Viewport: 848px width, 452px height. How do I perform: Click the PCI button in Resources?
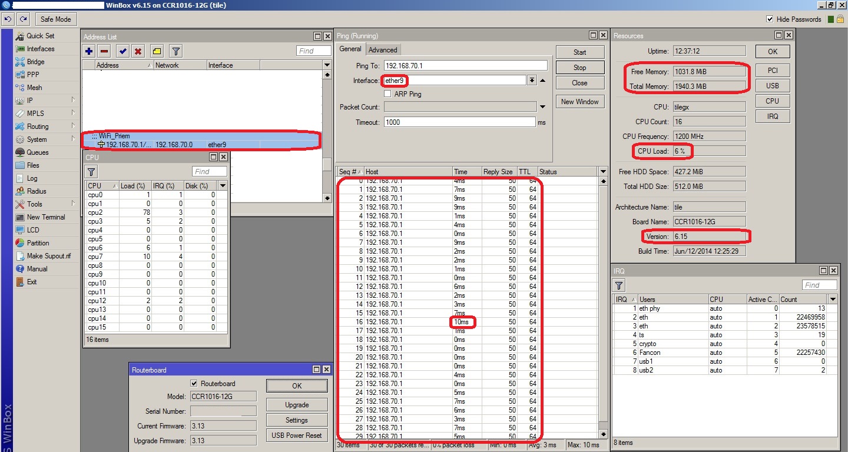pyautogui.click(x=773, y=71)
